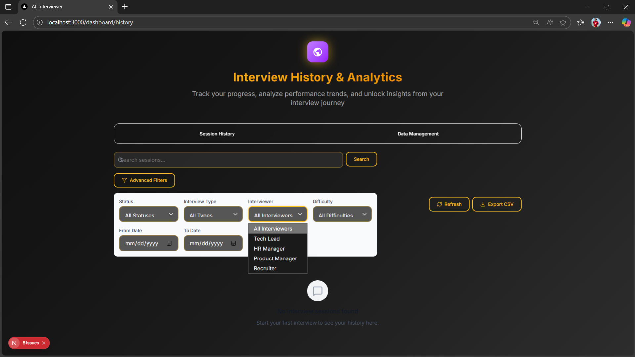Expand the Status All Statuses dropdown
635x357 pixels.
148,214
